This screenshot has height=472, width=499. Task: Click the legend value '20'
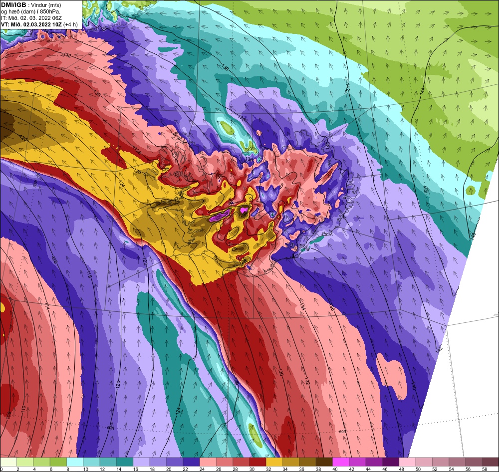pos(169,469)
